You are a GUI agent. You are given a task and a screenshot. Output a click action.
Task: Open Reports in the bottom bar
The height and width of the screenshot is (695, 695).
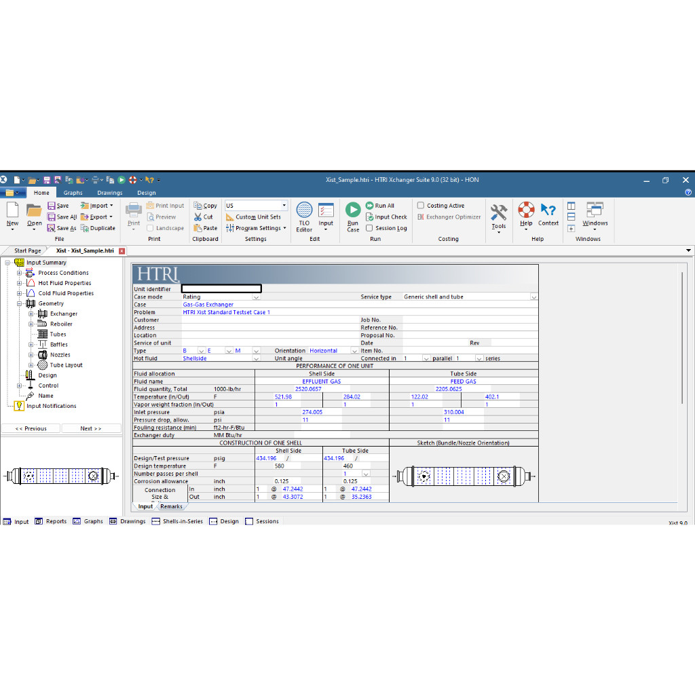(x=51, y=521)
